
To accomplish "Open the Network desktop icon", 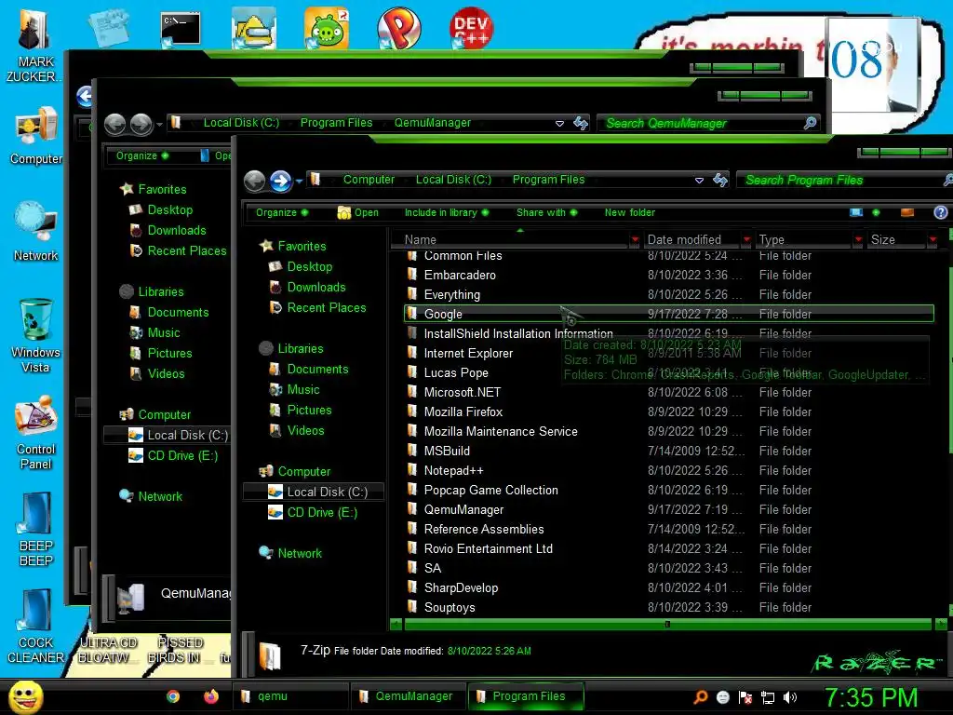I will click(x=36, y=231).
